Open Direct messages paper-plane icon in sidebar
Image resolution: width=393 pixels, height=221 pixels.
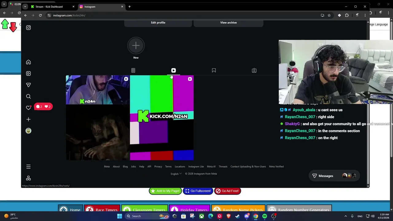coord(28,85)
